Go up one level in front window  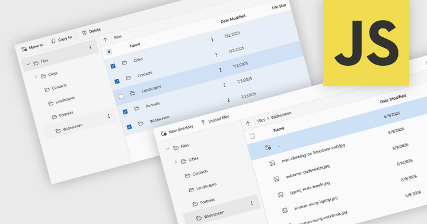(x=248, y=124)
